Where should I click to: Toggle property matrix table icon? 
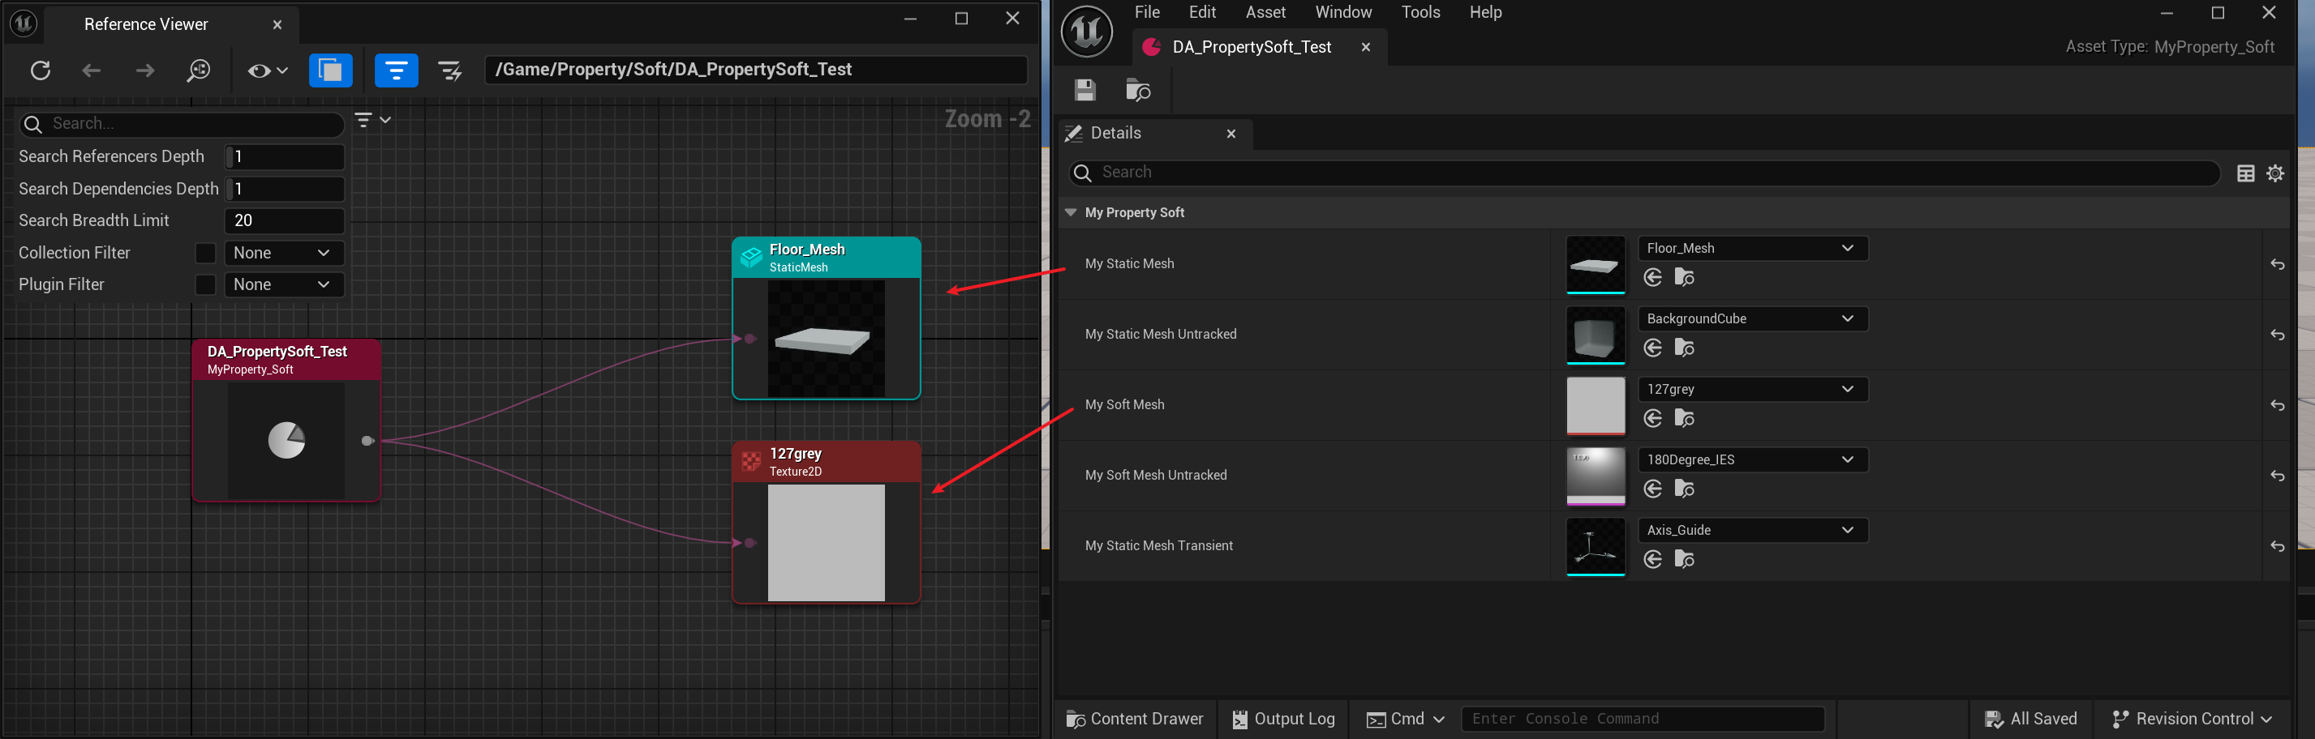point(2245,173)
